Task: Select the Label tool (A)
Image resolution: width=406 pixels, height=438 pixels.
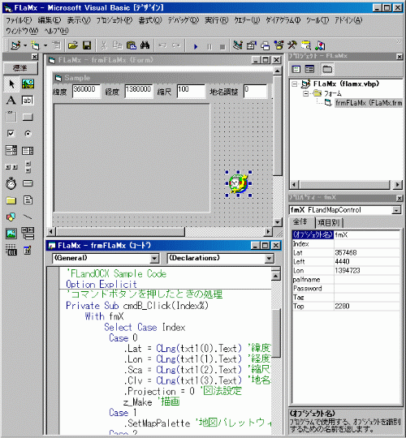Action: (x=11, y=100)
